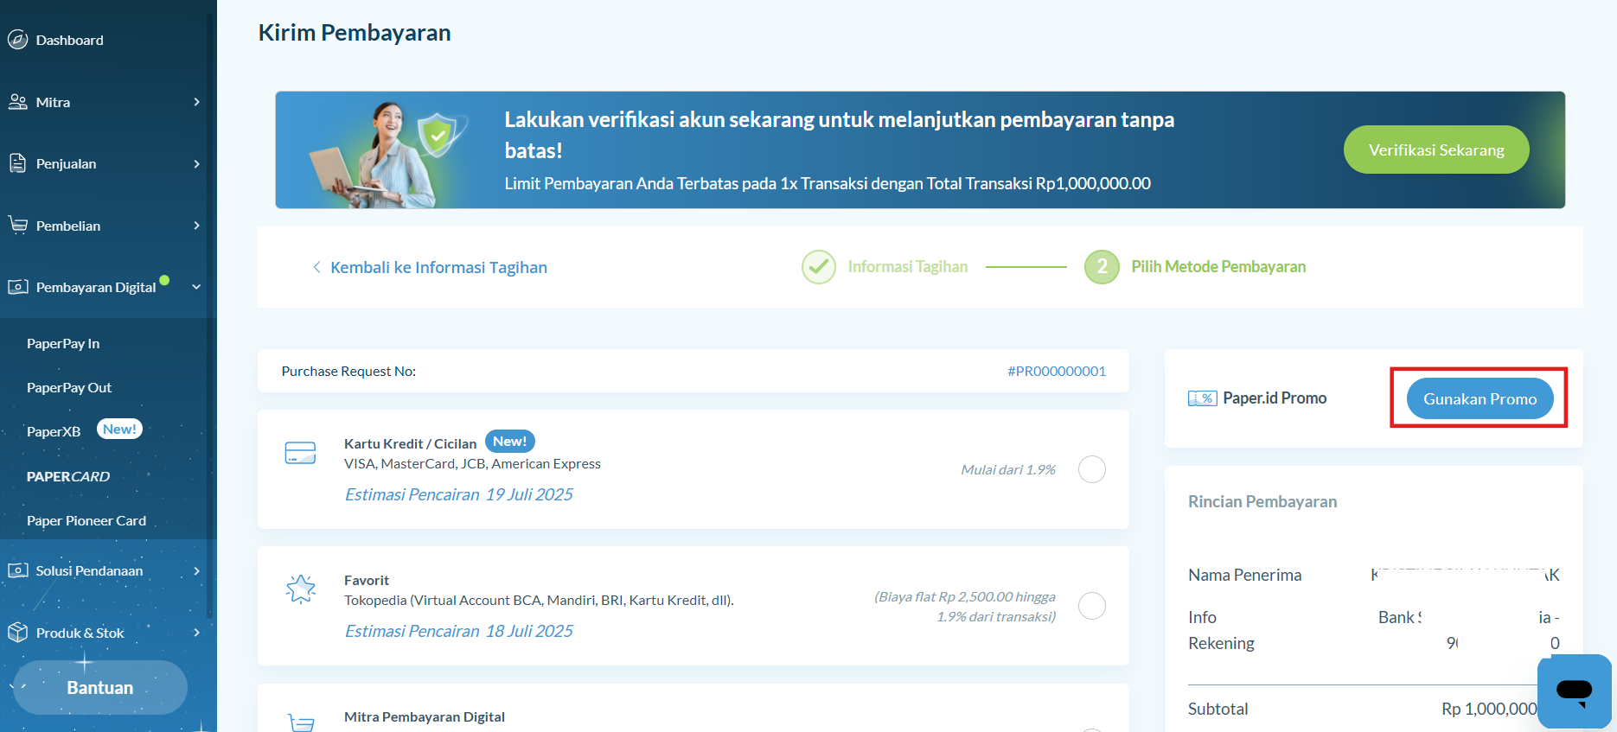Click the Subtotal Rp 1,000,000 amount

tap(1489, 709)
